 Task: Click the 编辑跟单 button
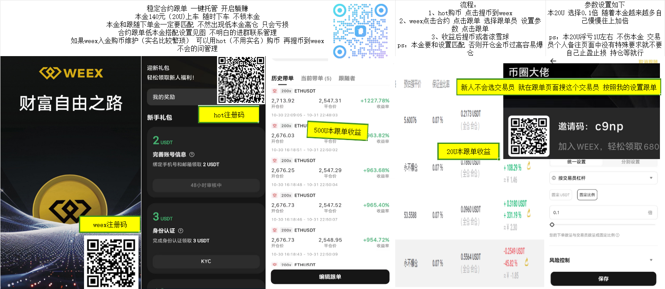330,277
